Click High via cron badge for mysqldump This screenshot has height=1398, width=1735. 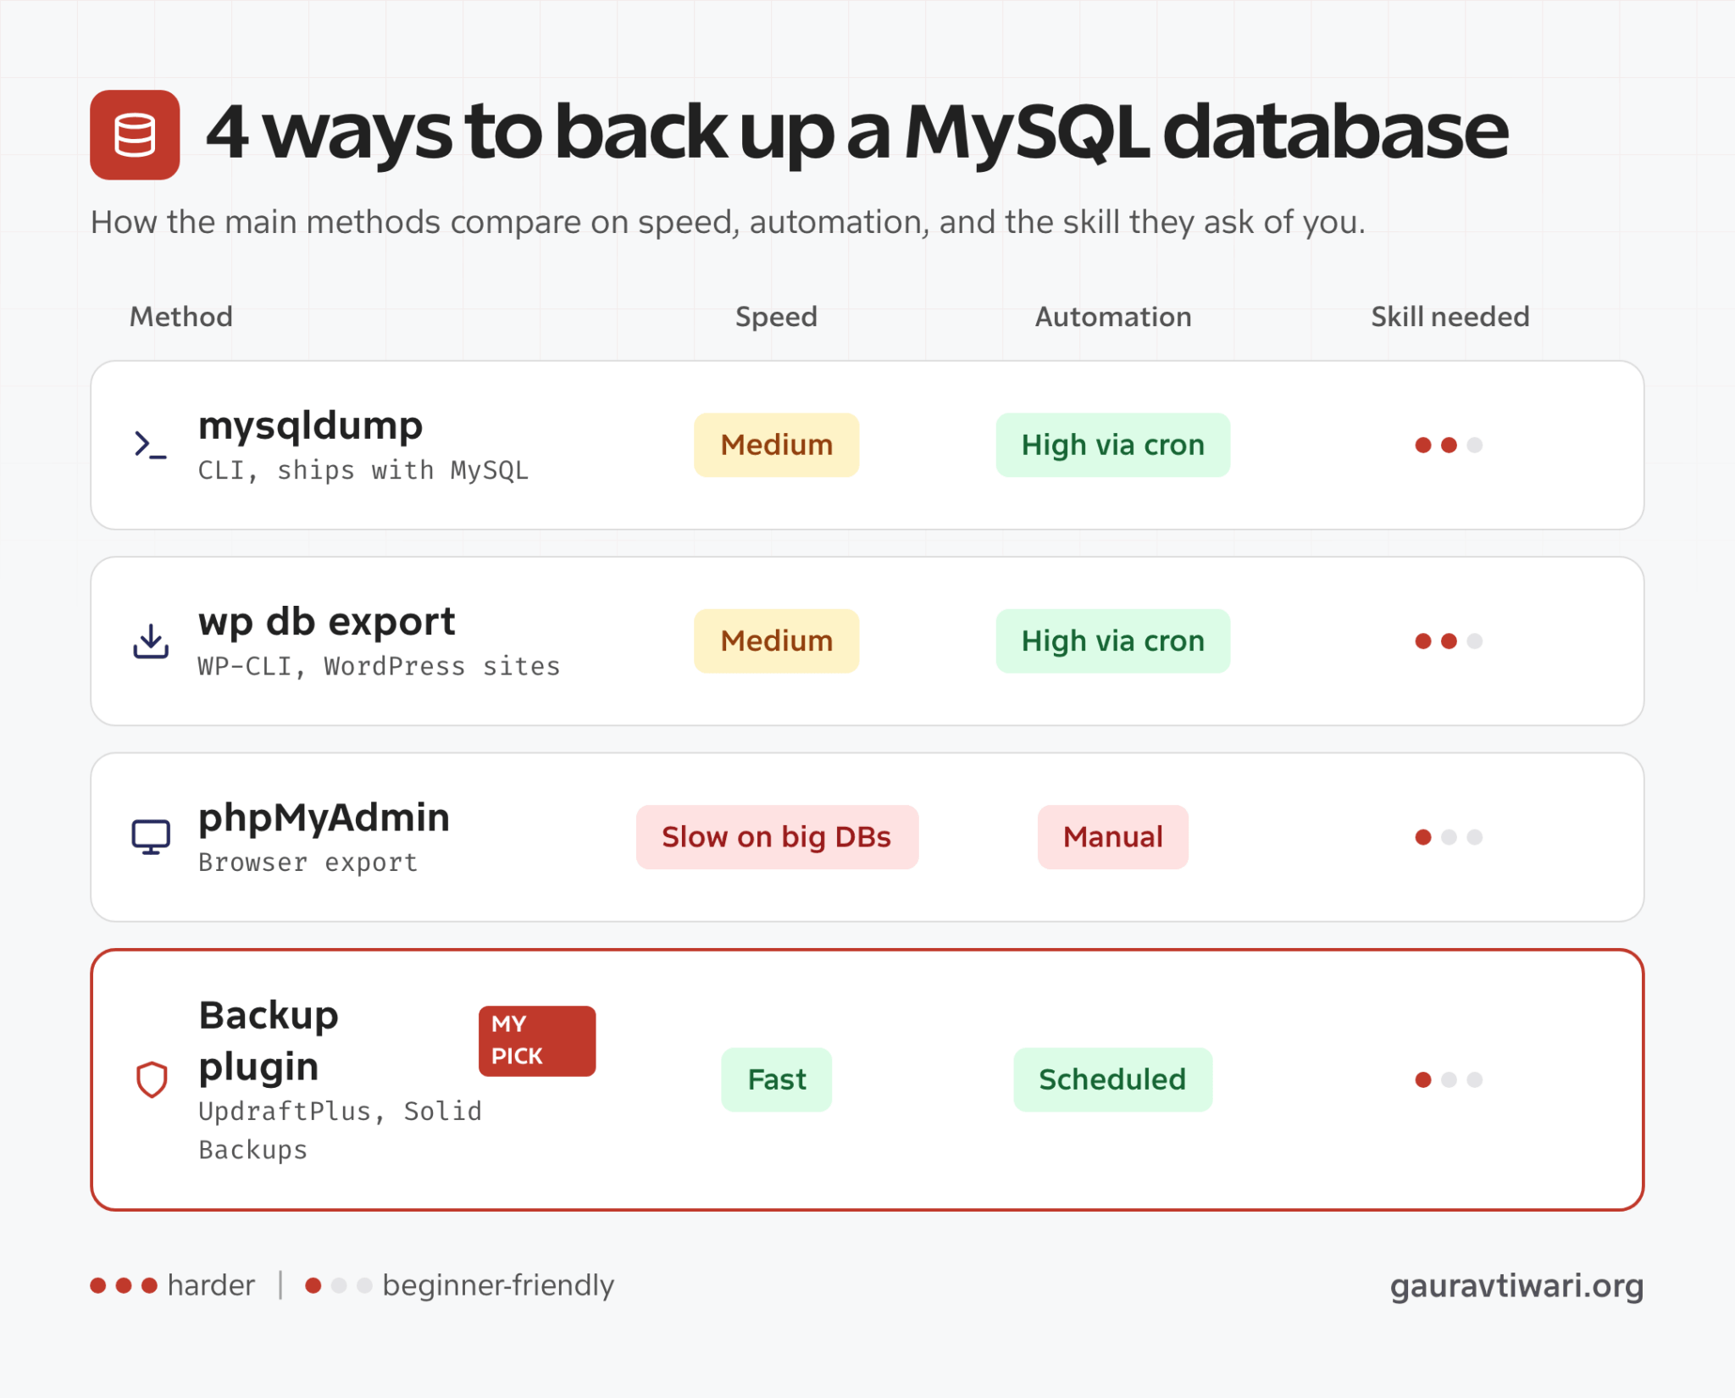pos(1113,445)
